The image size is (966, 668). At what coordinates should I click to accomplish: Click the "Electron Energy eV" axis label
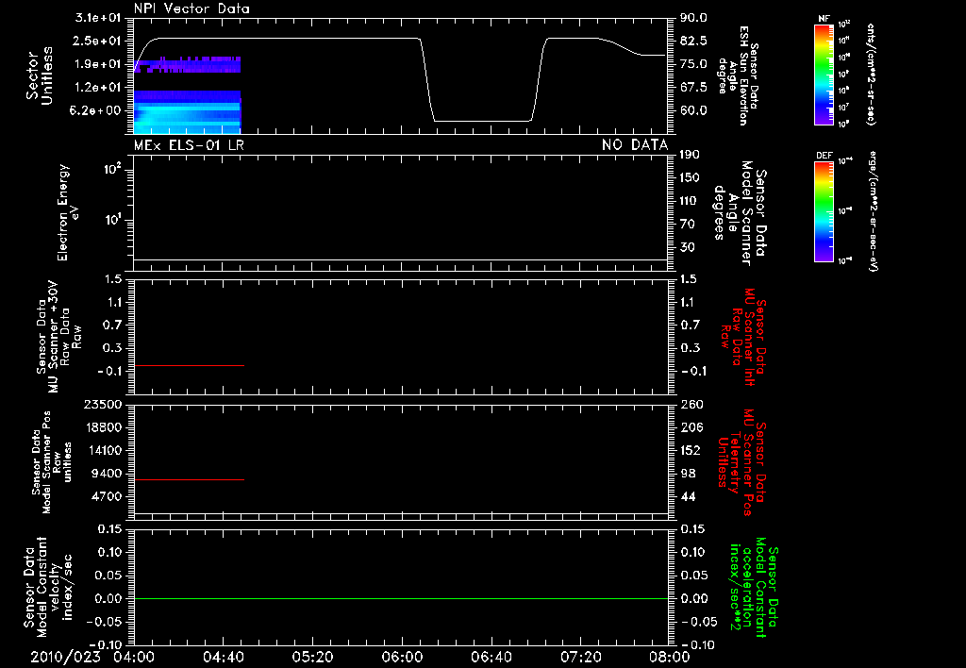pyautogui.click(x=68, y=212)
